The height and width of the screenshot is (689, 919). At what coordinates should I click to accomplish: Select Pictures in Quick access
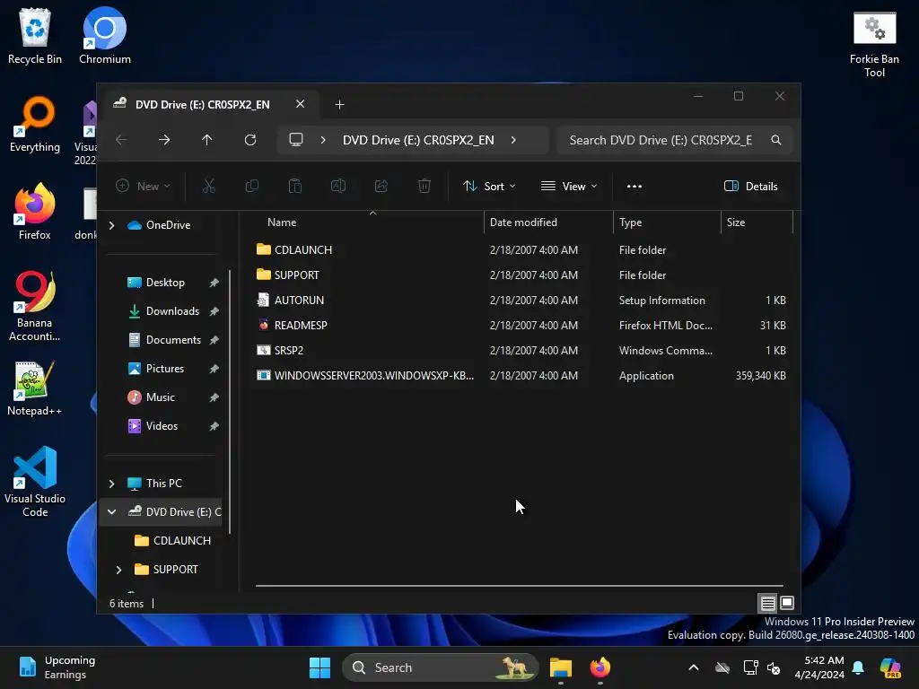(x=165, y=369)
